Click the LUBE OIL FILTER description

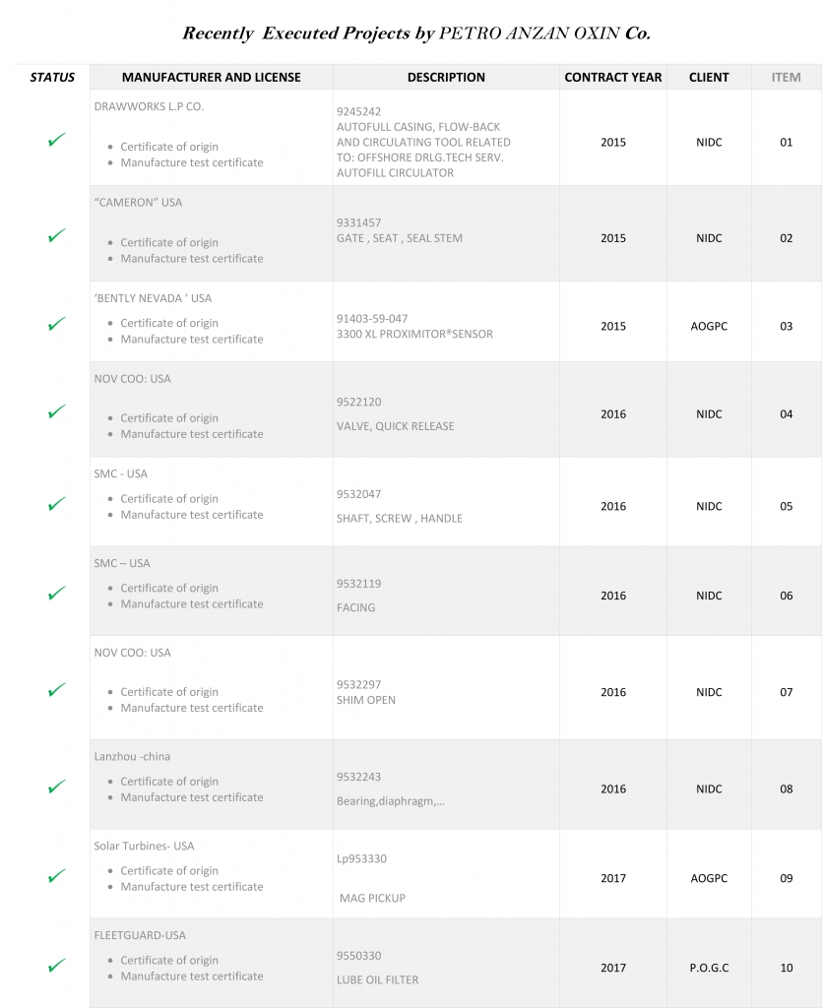[377, 979]
